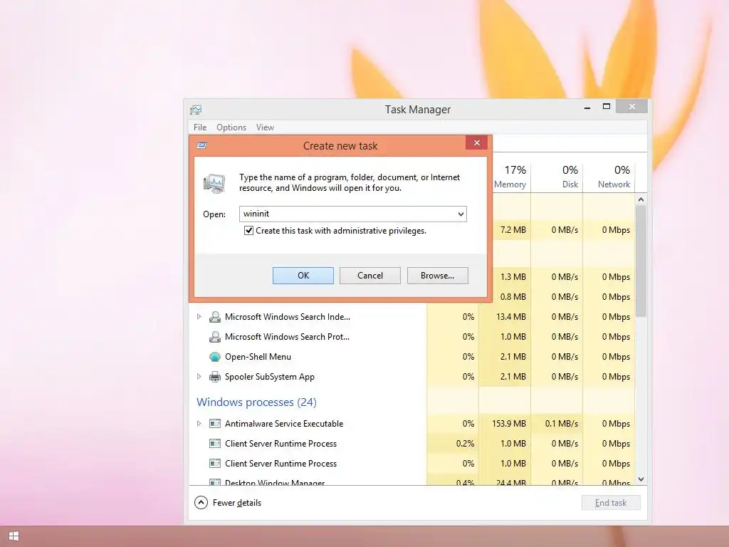Click the Microsoft Windows Search Indexer icon

tap(215, 317)
